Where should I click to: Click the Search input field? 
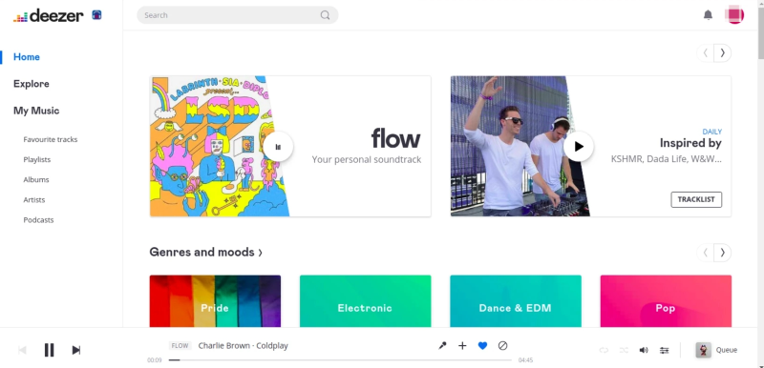click(x=237, y=15)
